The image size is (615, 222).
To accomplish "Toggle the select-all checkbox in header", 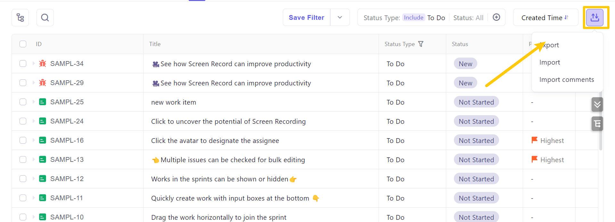I will 23,44.
